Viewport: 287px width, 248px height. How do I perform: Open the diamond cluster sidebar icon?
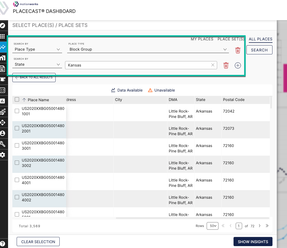tap(3, 123)
